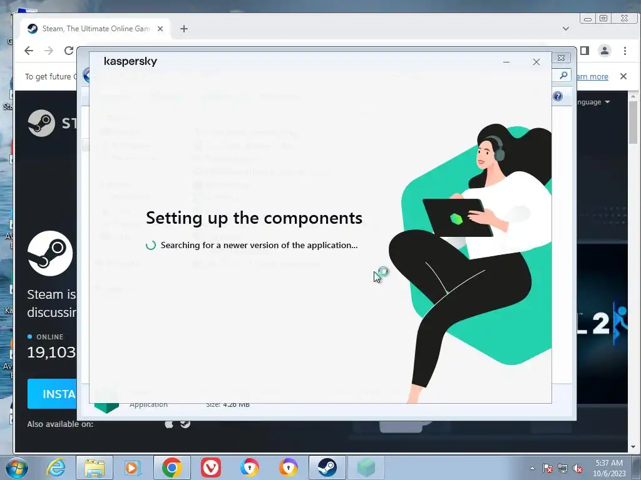Image resolution: width=641 pixels, height=480 pixels.
Task: Click the Chrome forward arrow
Action: (x=49, y=51)
